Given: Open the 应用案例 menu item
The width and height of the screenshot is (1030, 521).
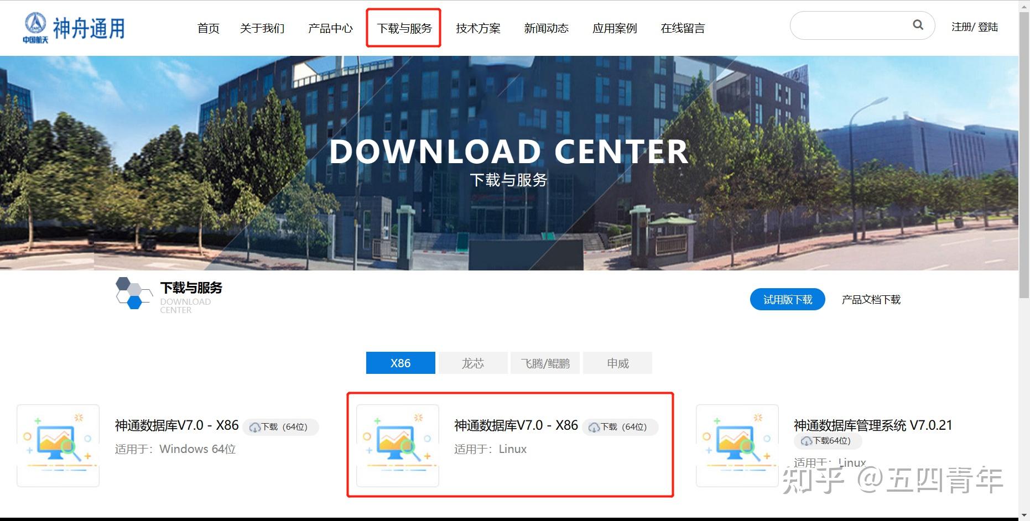Looking at the screenshot, I should [x=615, y=28].
